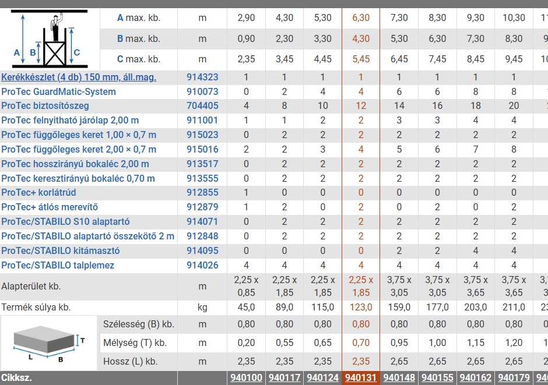Select ProTec+ korlátrúd row label
This screenshot has height=385, width=548.
point(38,193)
